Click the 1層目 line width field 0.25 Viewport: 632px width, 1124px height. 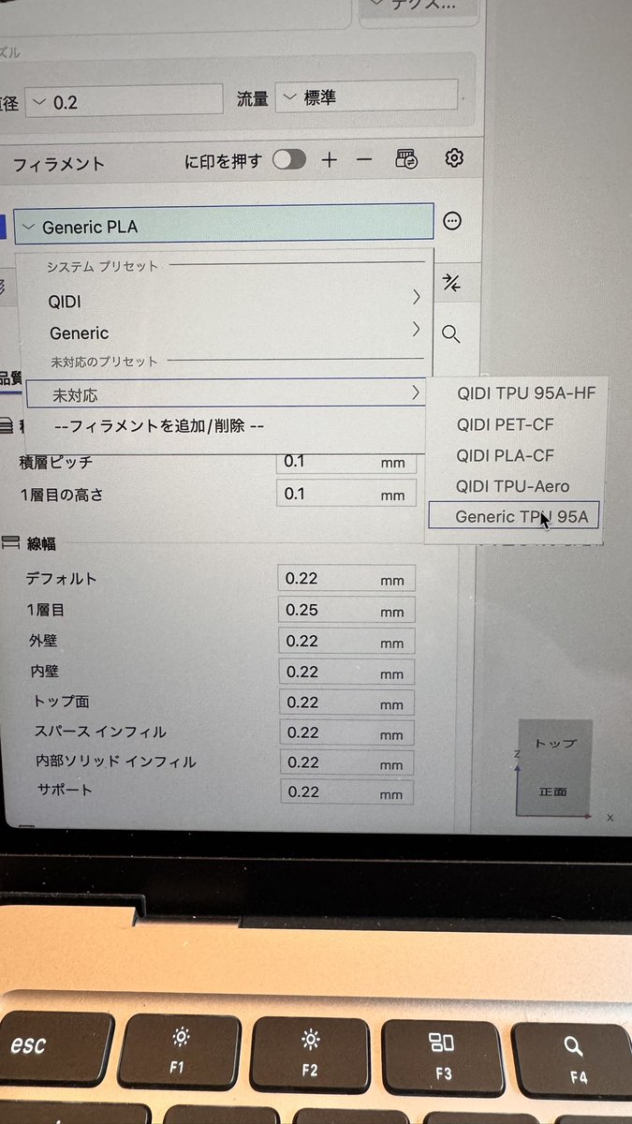(x=345, y=610)
